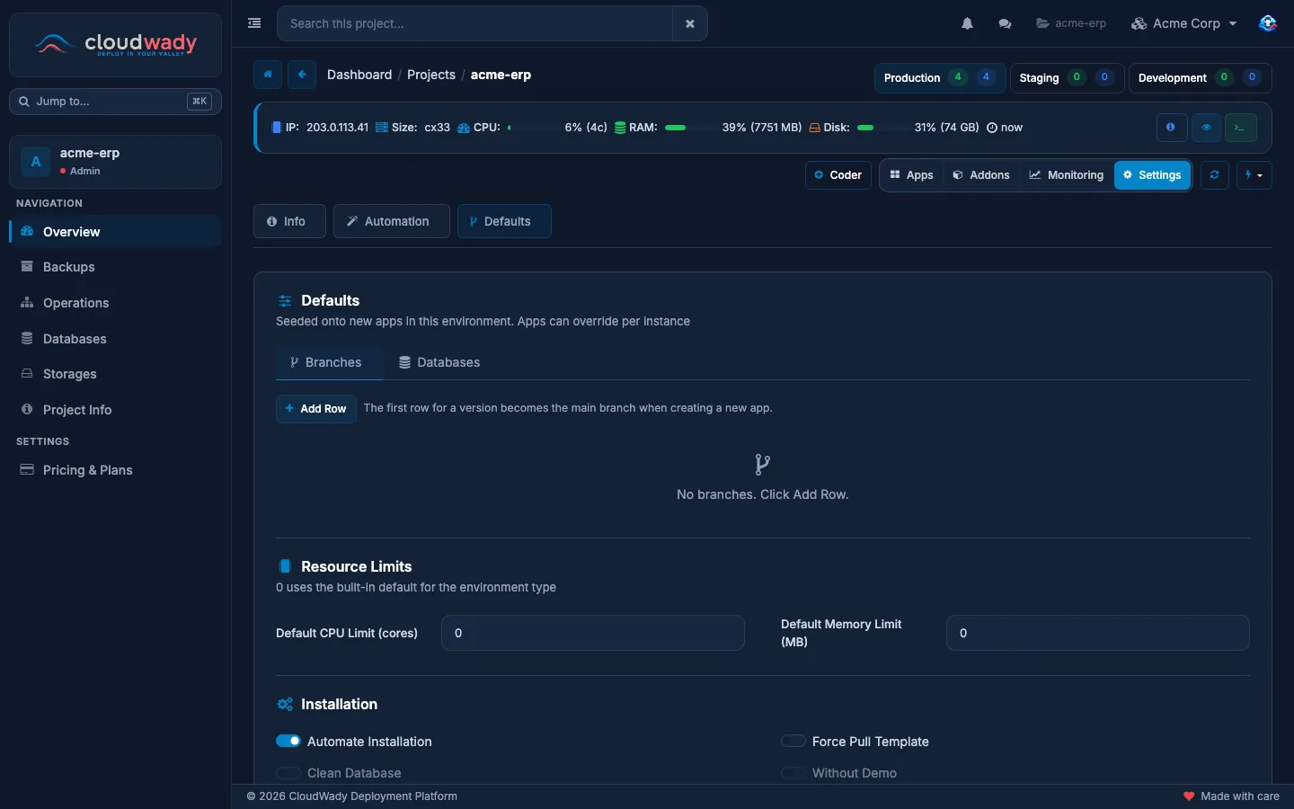Select the Databases defaults tab
The width and height of the screenshot is (1294, 809).
[x=439, y=362]
